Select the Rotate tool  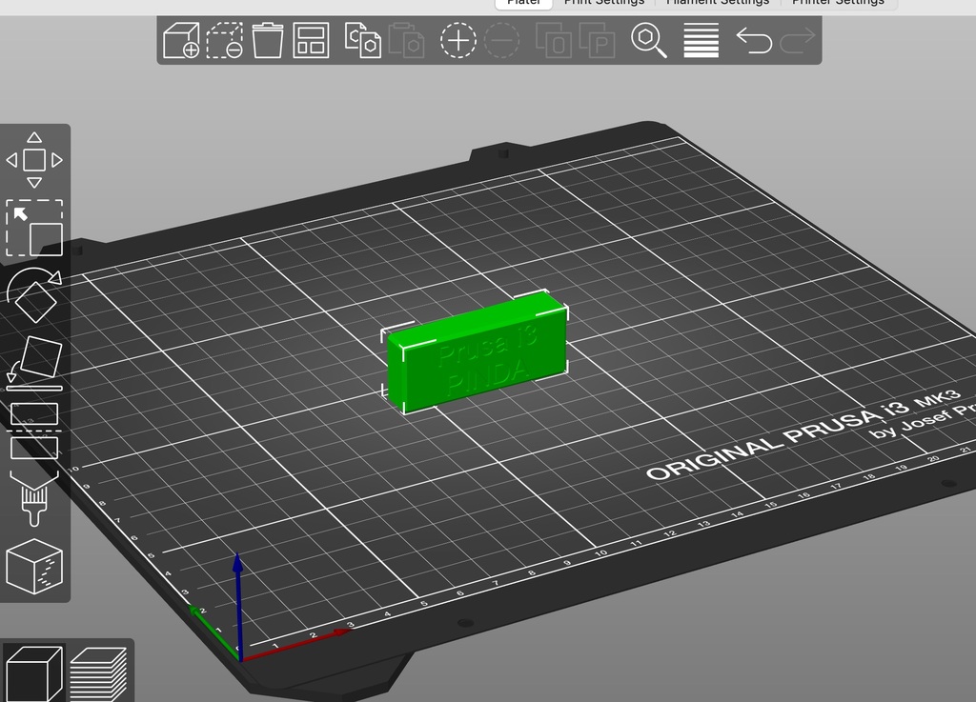click(34, 295)
